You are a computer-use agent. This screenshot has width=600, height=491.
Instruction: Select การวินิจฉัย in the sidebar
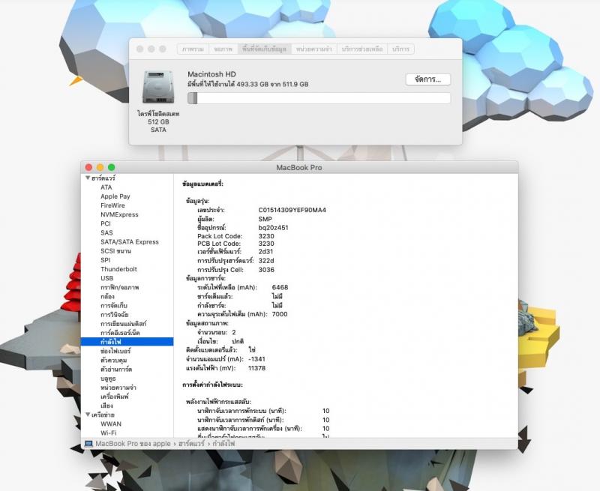[x=115, y=315]
